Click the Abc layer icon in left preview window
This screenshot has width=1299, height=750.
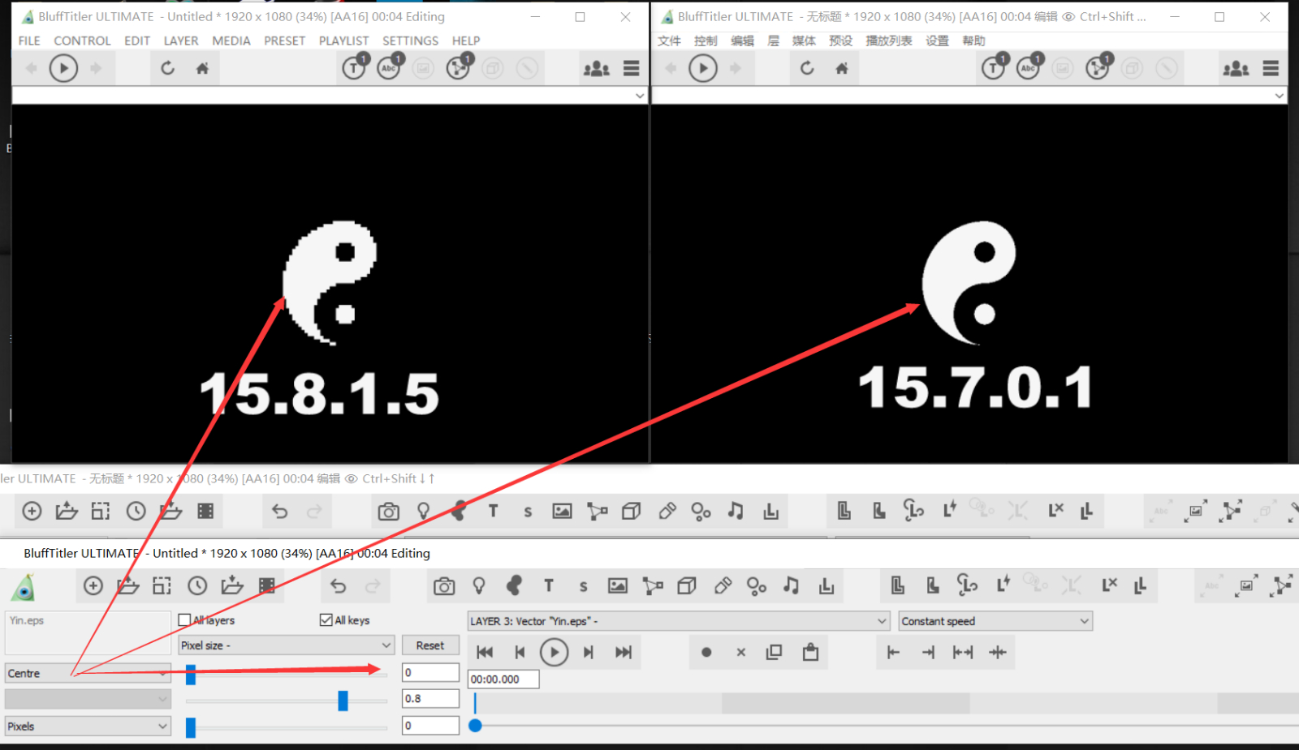tap(389, 67)
